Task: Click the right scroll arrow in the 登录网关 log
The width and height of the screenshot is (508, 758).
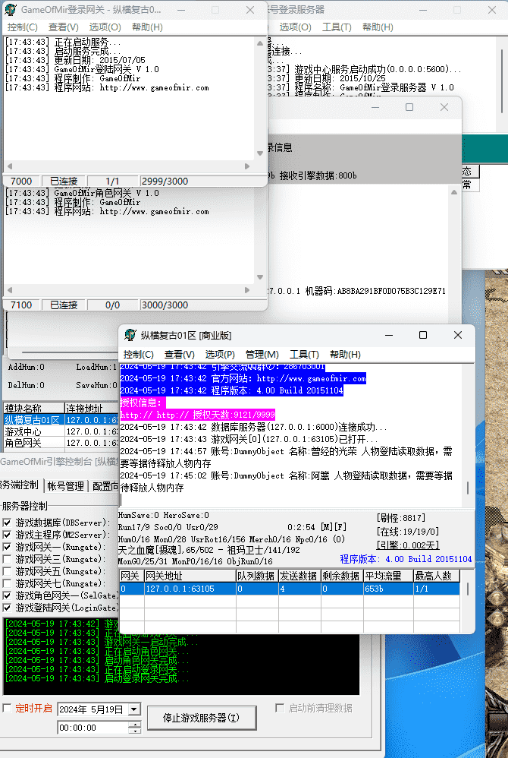Action: pyautogui.click(x=247, y=166)
